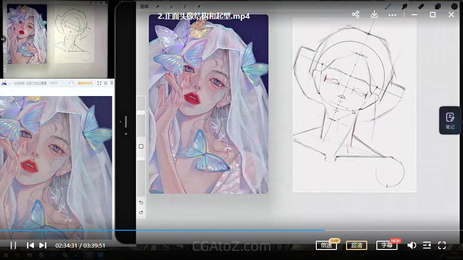
Task: Open the image viewer hamburger menu
Action: (105, 83)
